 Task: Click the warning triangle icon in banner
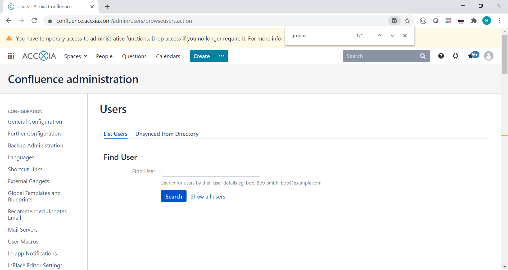pyautogui.click(x=9, y=38)
